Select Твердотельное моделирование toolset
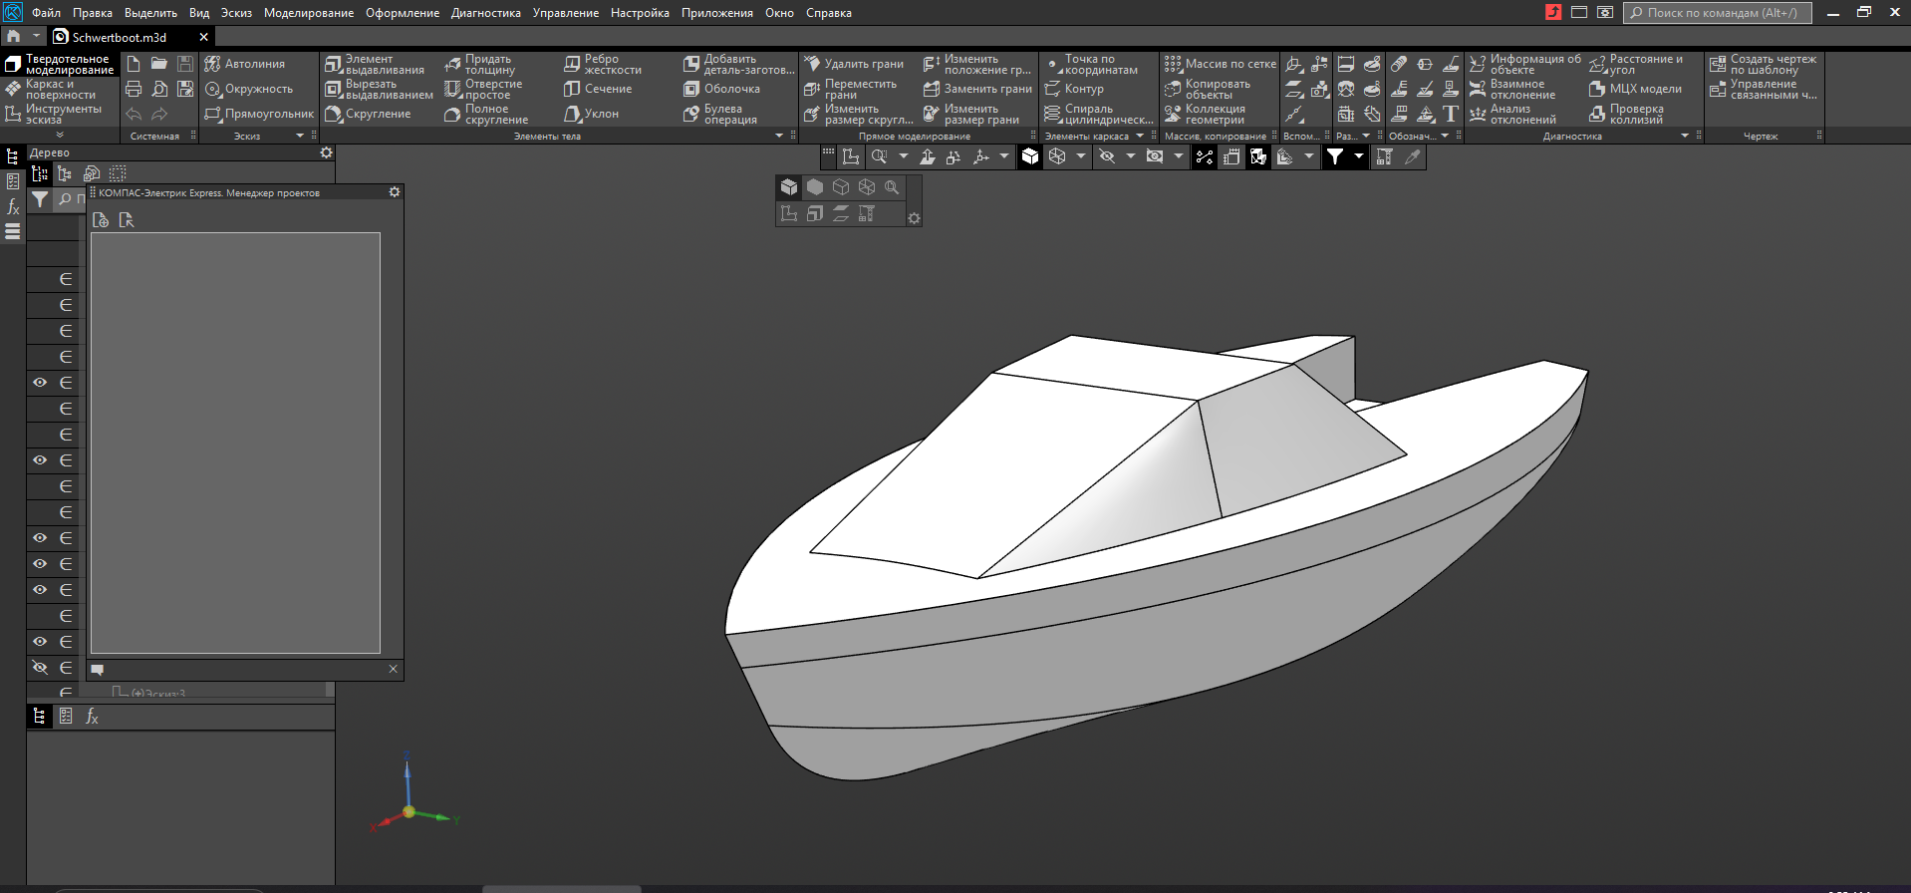 [60, 64]
